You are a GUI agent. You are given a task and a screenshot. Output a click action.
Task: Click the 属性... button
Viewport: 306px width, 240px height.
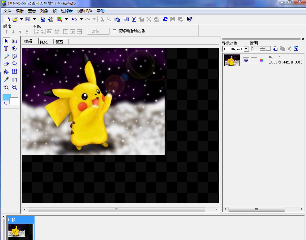98,31
